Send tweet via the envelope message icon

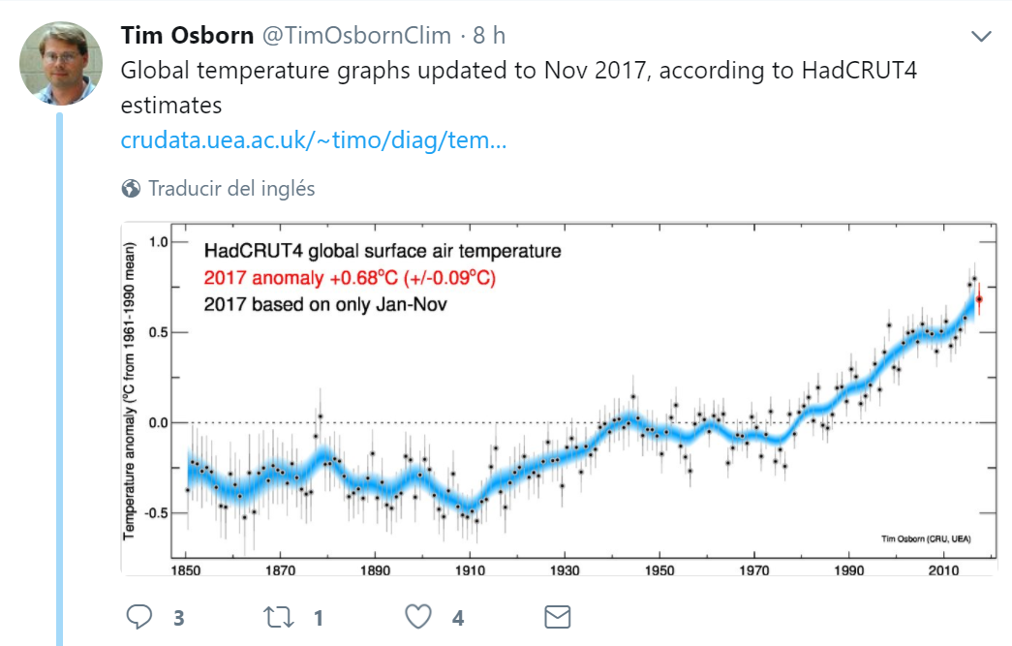click(x=557, y=617)
